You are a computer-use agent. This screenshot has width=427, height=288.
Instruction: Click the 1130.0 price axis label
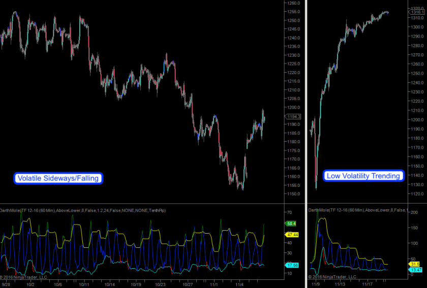coord(417,184)
